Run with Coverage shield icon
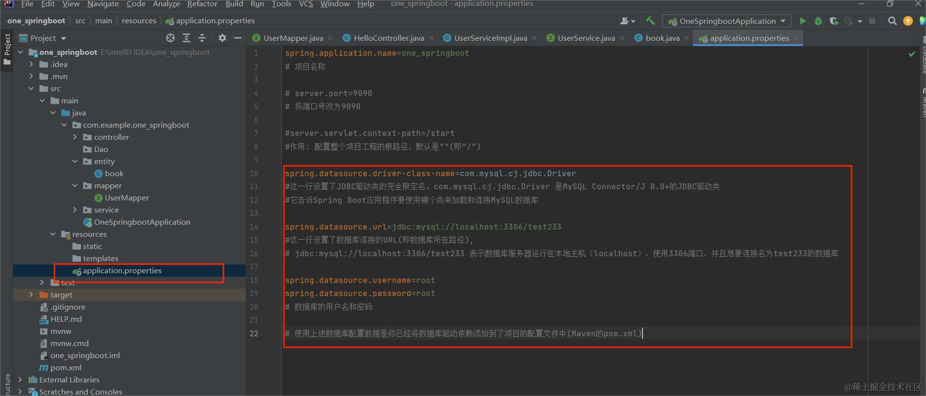This screenshot has width=926, height=396. [x=834, y=21]
